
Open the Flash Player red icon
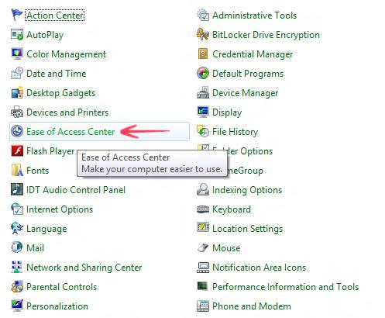click(17, 150)
